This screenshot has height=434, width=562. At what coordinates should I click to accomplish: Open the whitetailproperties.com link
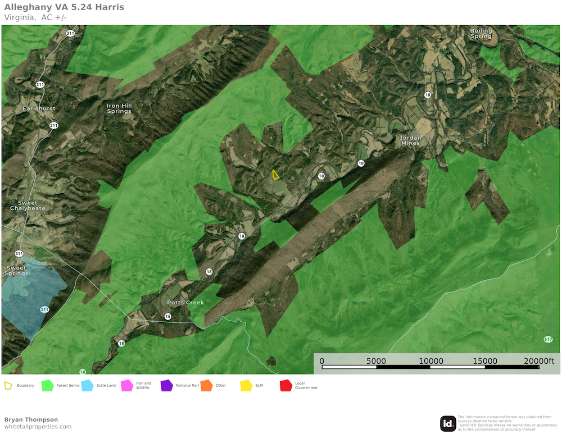coord(38,427)
